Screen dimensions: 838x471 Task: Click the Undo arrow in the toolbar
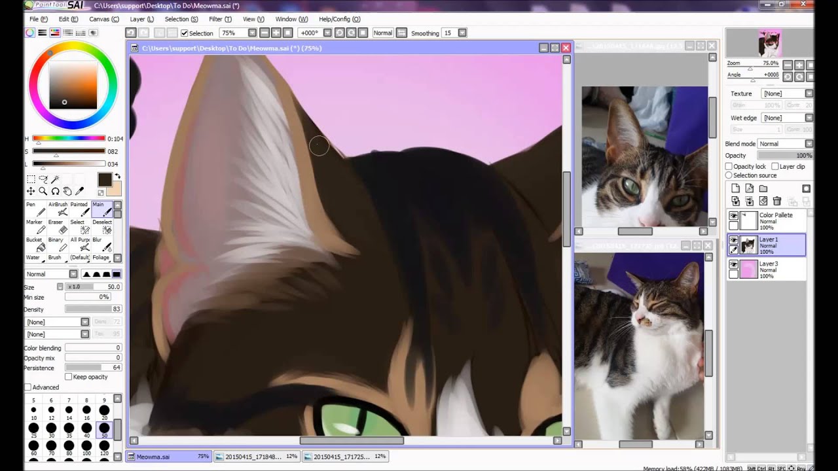point(131,33)
